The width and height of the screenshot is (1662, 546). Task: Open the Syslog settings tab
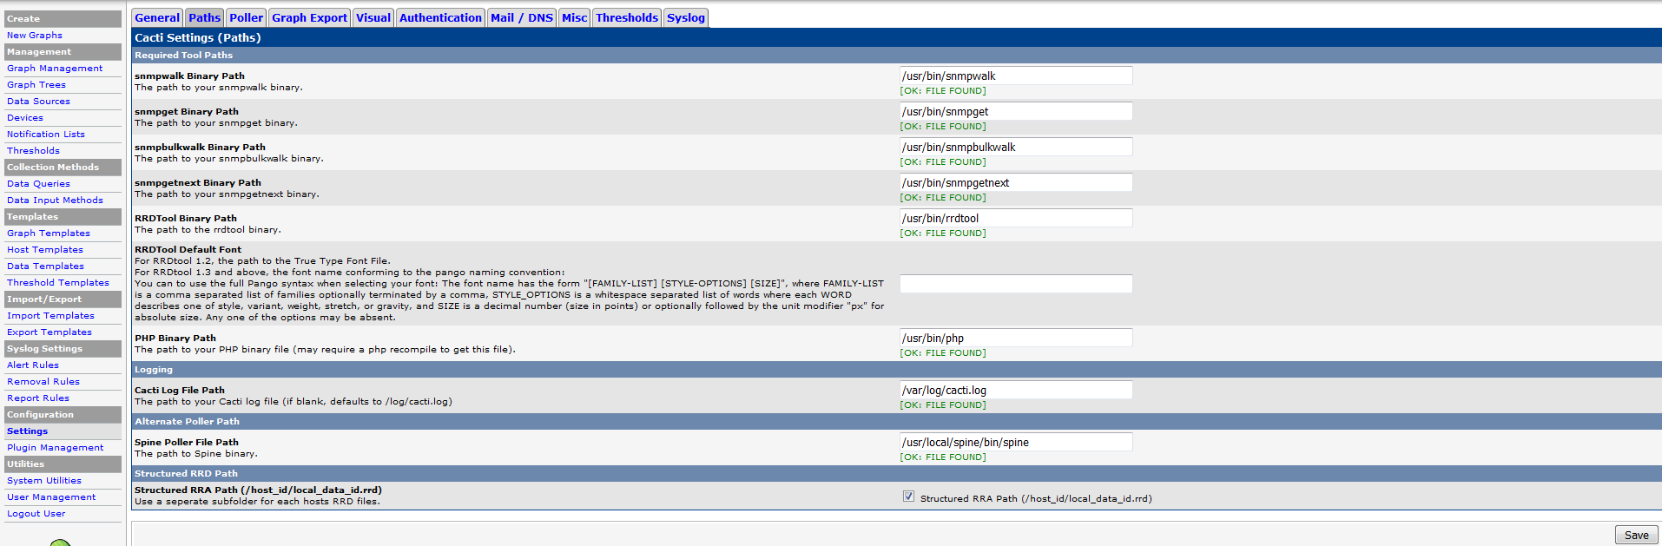point(685,17)
